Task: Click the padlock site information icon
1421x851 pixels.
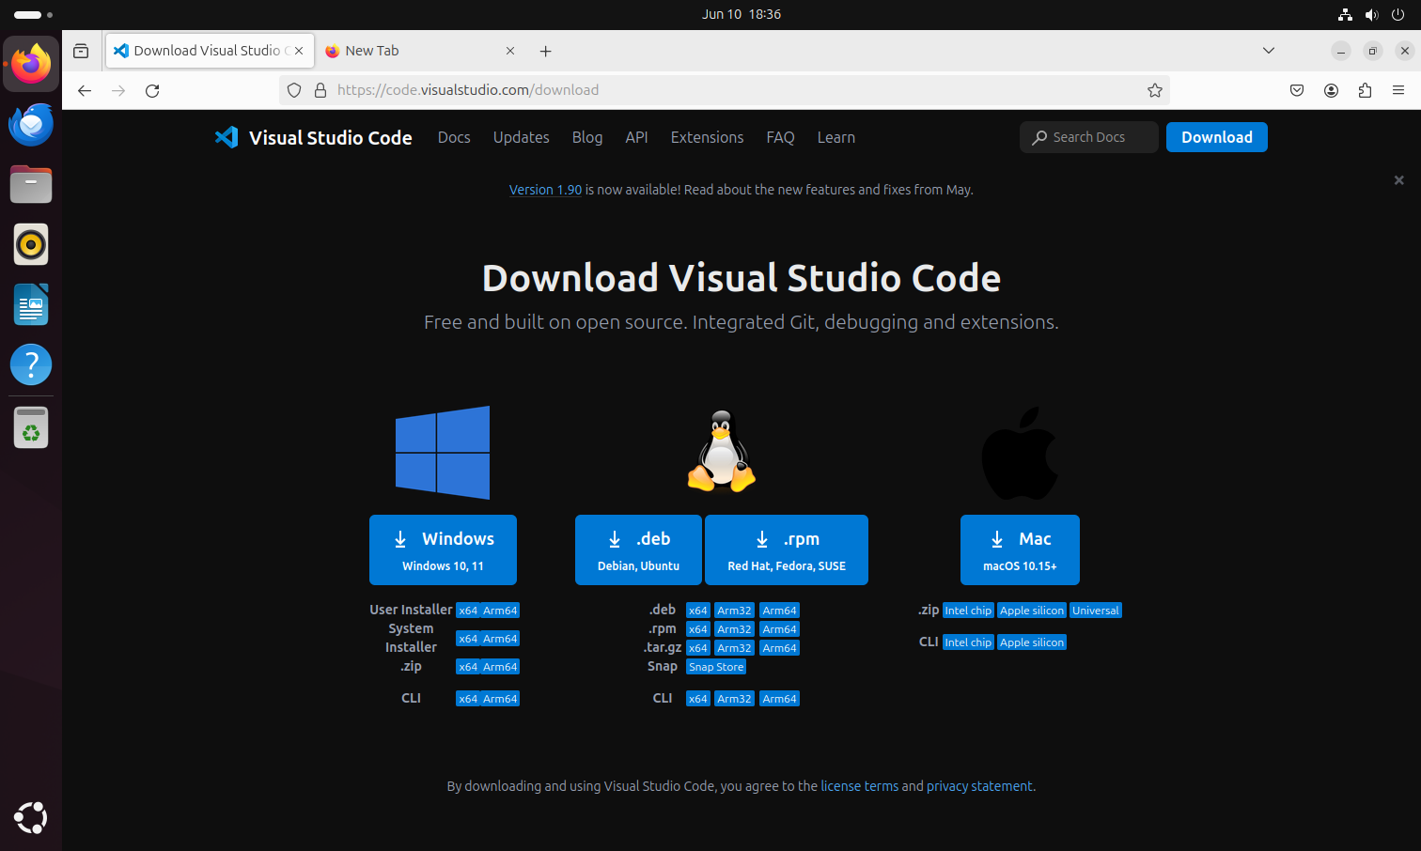Action: (x=320, y=90)
